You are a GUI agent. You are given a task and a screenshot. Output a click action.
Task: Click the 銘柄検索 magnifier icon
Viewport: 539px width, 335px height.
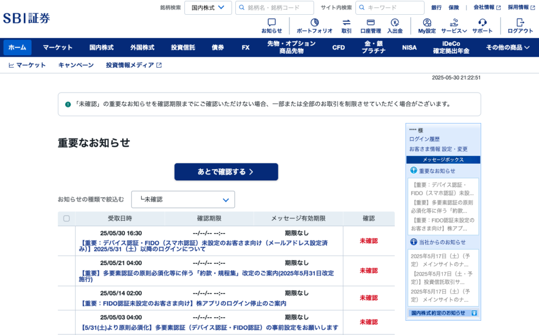click(x=242, y=7)
